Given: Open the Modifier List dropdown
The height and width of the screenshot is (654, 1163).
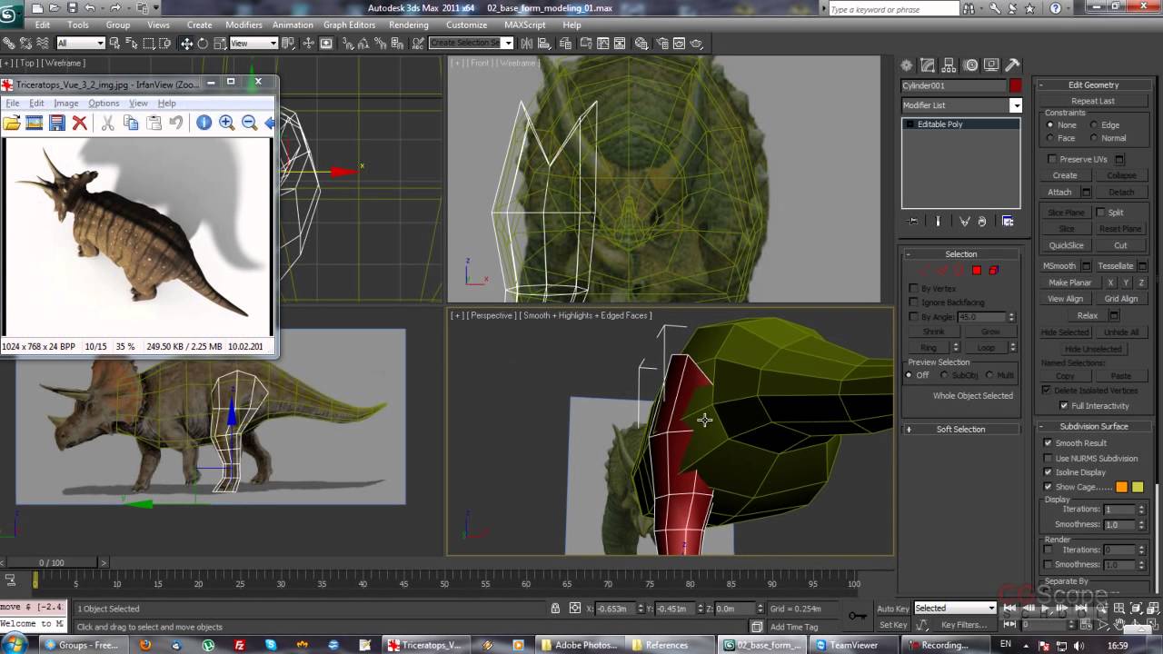Looking at the screenshot, I should [x=1016, y=105].
